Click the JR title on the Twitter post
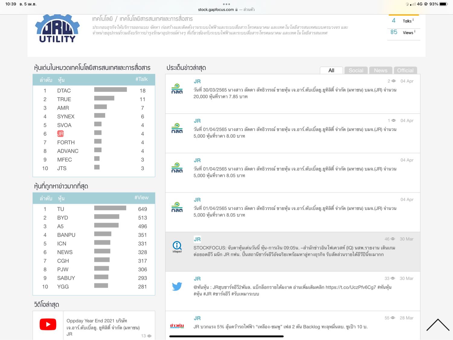Screen dimensions: 453x340 [197, 279]
